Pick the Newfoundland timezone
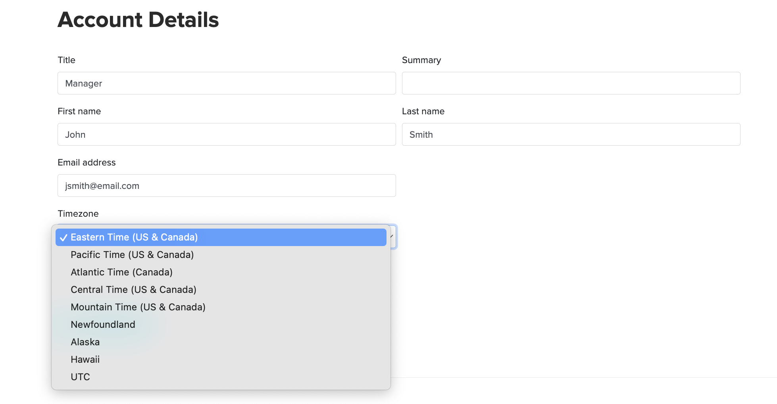This screenshot has height=404, width=777. pos(103,325)
